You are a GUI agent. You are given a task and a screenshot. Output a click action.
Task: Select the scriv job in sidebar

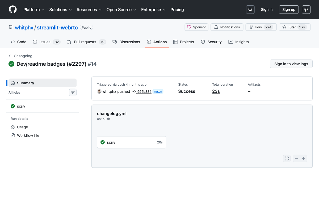[x=21, y=106]
